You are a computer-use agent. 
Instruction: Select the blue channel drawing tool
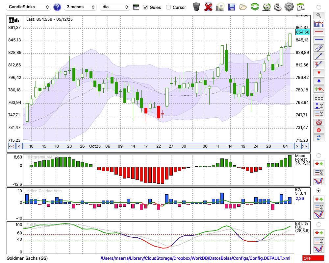(319, 48)
